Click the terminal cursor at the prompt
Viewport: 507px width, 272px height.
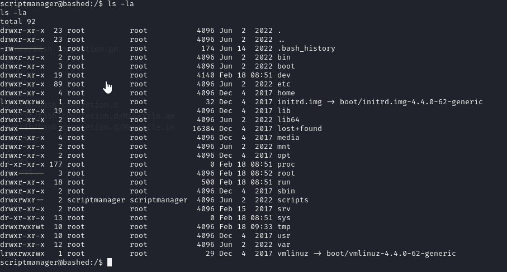tap(110, 263)
